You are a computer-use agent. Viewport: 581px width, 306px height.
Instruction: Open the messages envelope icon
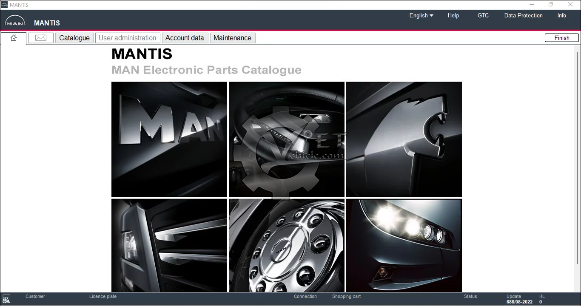[x=41, y=38]
